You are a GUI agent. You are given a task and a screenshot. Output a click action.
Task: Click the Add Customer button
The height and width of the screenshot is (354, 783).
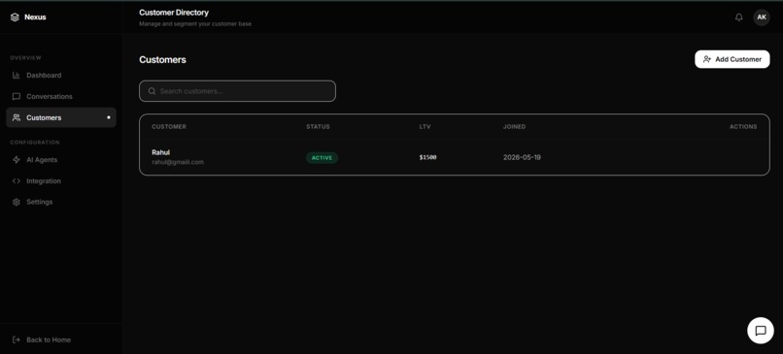[x=732, y=59]
